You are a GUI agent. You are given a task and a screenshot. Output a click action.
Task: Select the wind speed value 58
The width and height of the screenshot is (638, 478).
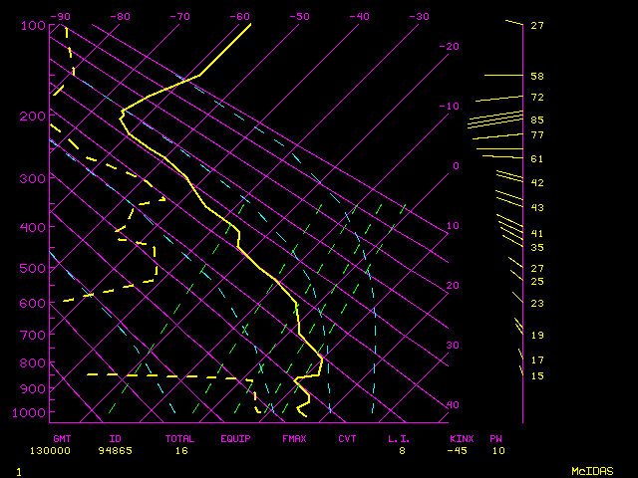(537, 77)
